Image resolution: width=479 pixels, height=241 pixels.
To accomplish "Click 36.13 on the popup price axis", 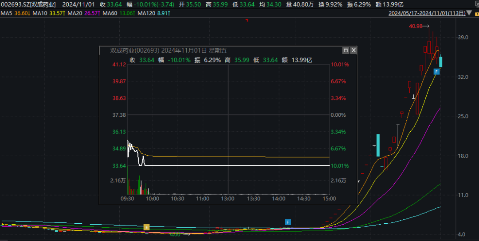I will click(119, 132).
